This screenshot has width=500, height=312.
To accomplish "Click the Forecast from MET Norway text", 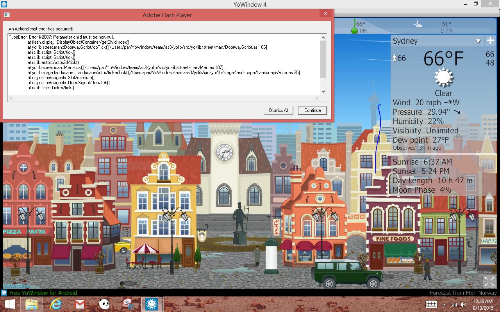I will 463,293.
